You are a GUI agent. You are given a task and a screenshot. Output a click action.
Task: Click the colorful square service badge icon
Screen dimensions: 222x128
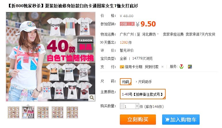coord(190,66)
